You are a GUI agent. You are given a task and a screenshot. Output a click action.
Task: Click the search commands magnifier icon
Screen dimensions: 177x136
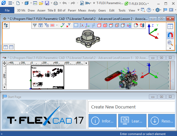click(143, 10)
